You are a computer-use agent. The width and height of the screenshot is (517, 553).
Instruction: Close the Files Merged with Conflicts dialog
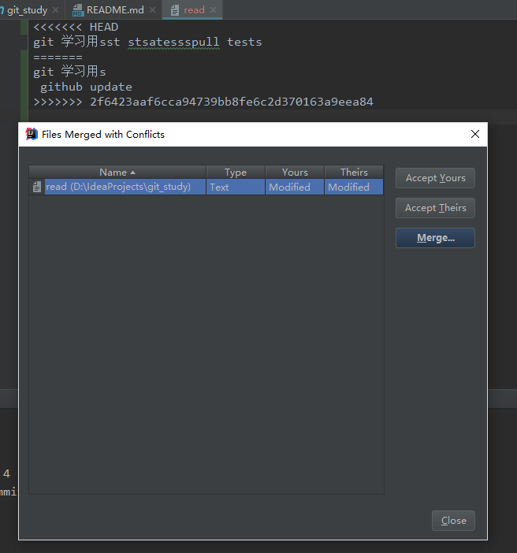[475, 134]
